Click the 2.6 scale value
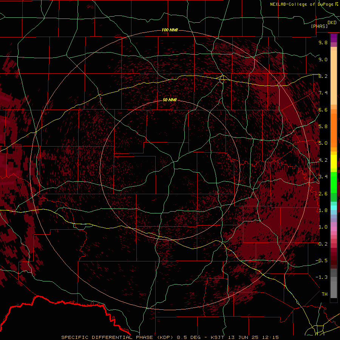Image resolution: width=340 pixels, height=340 pixels. pyautogui.click(x=323, y=193)
